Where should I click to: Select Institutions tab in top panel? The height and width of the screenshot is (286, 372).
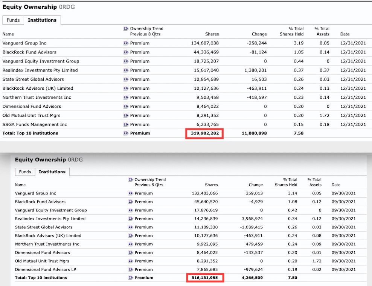(42, 20)
